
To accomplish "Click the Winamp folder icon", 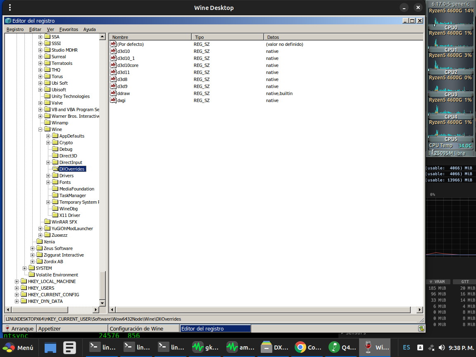I will click(x=47, y=122).
